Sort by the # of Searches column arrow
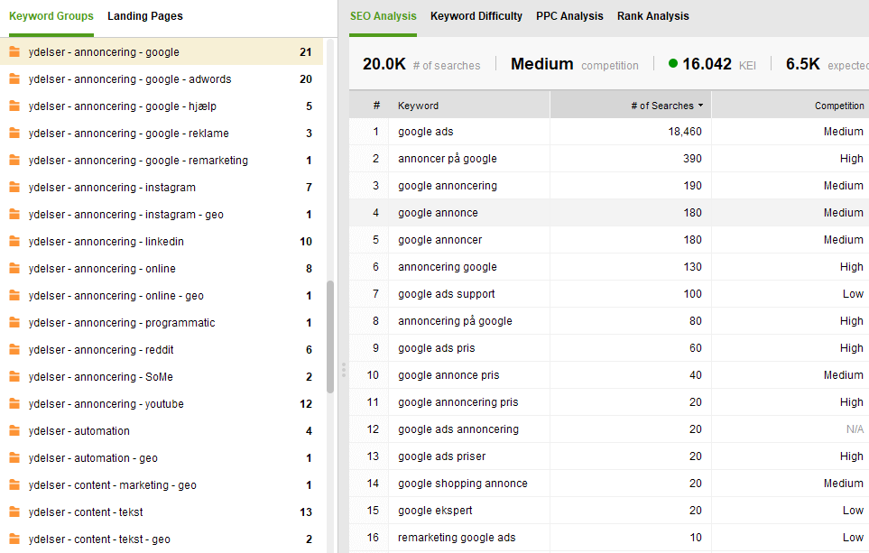 click(x=700, y=106)
